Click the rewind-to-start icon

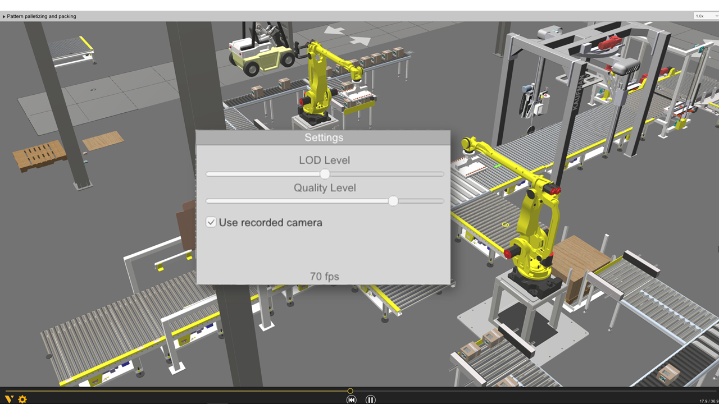351,400
